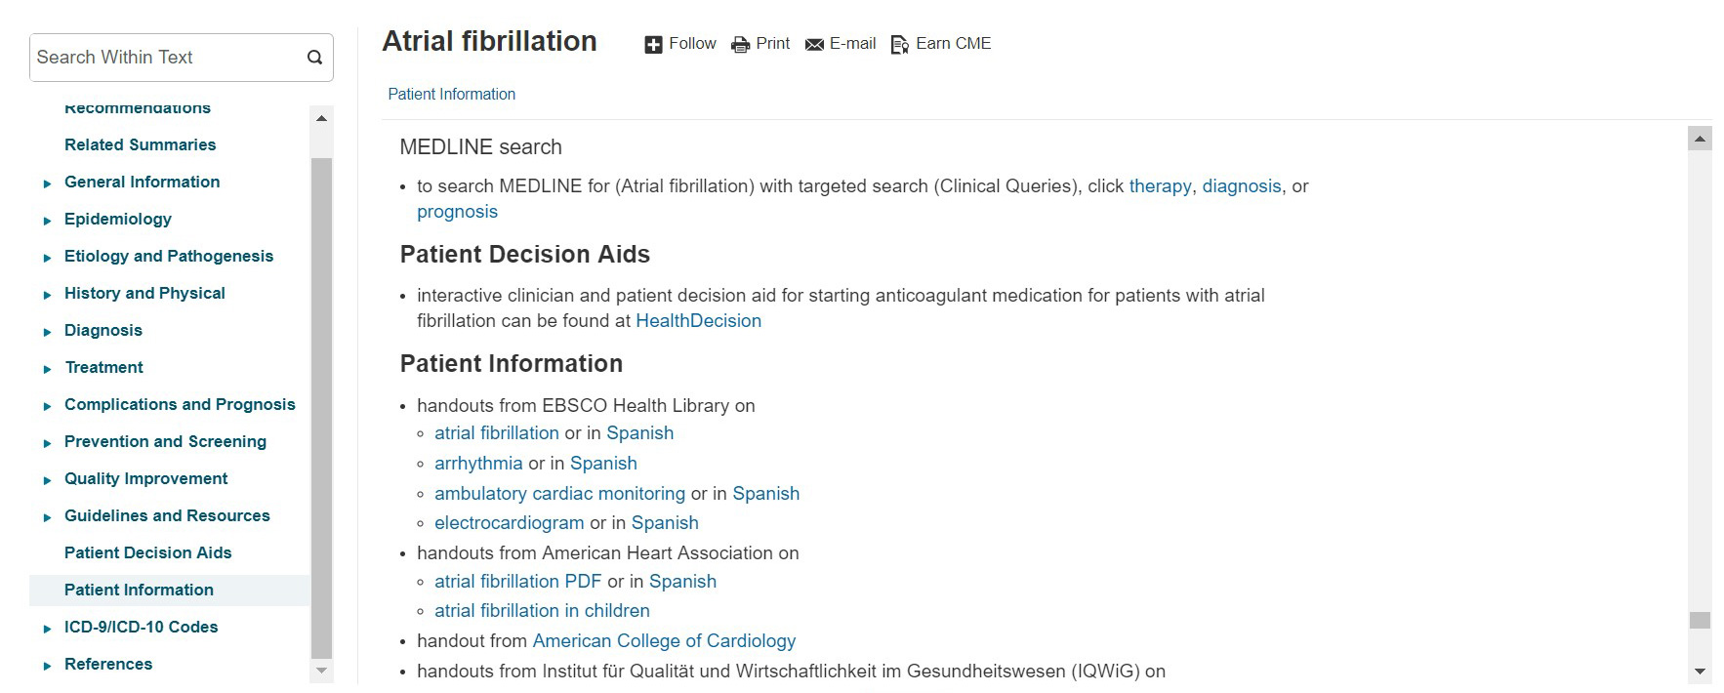The image size is (1724, 693).
Task: Click the sidebar scroll up arrow
Action: tap(321, 118)
